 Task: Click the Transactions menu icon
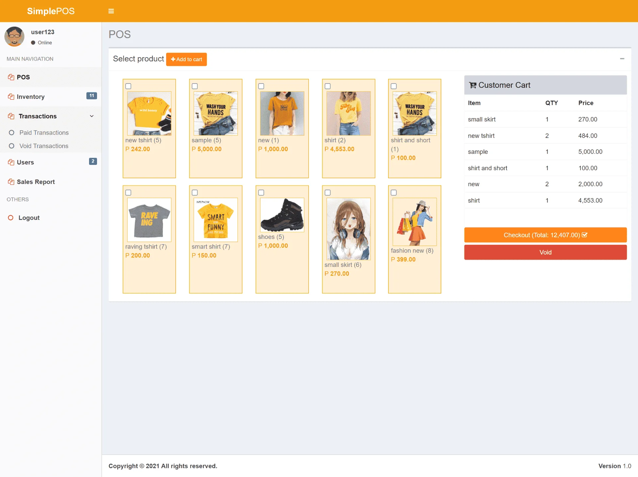click(11, 116)
